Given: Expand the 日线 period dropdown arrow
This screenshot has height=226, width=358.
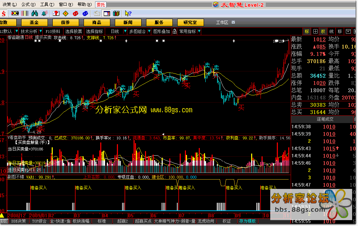Looking at the screenshot, I should pos(125,31).
